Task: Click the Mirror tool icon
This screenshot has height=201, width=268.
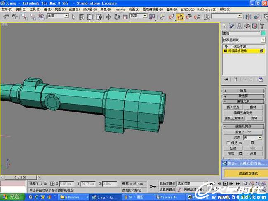Action: pyautogui.click(x=248, y=17)
